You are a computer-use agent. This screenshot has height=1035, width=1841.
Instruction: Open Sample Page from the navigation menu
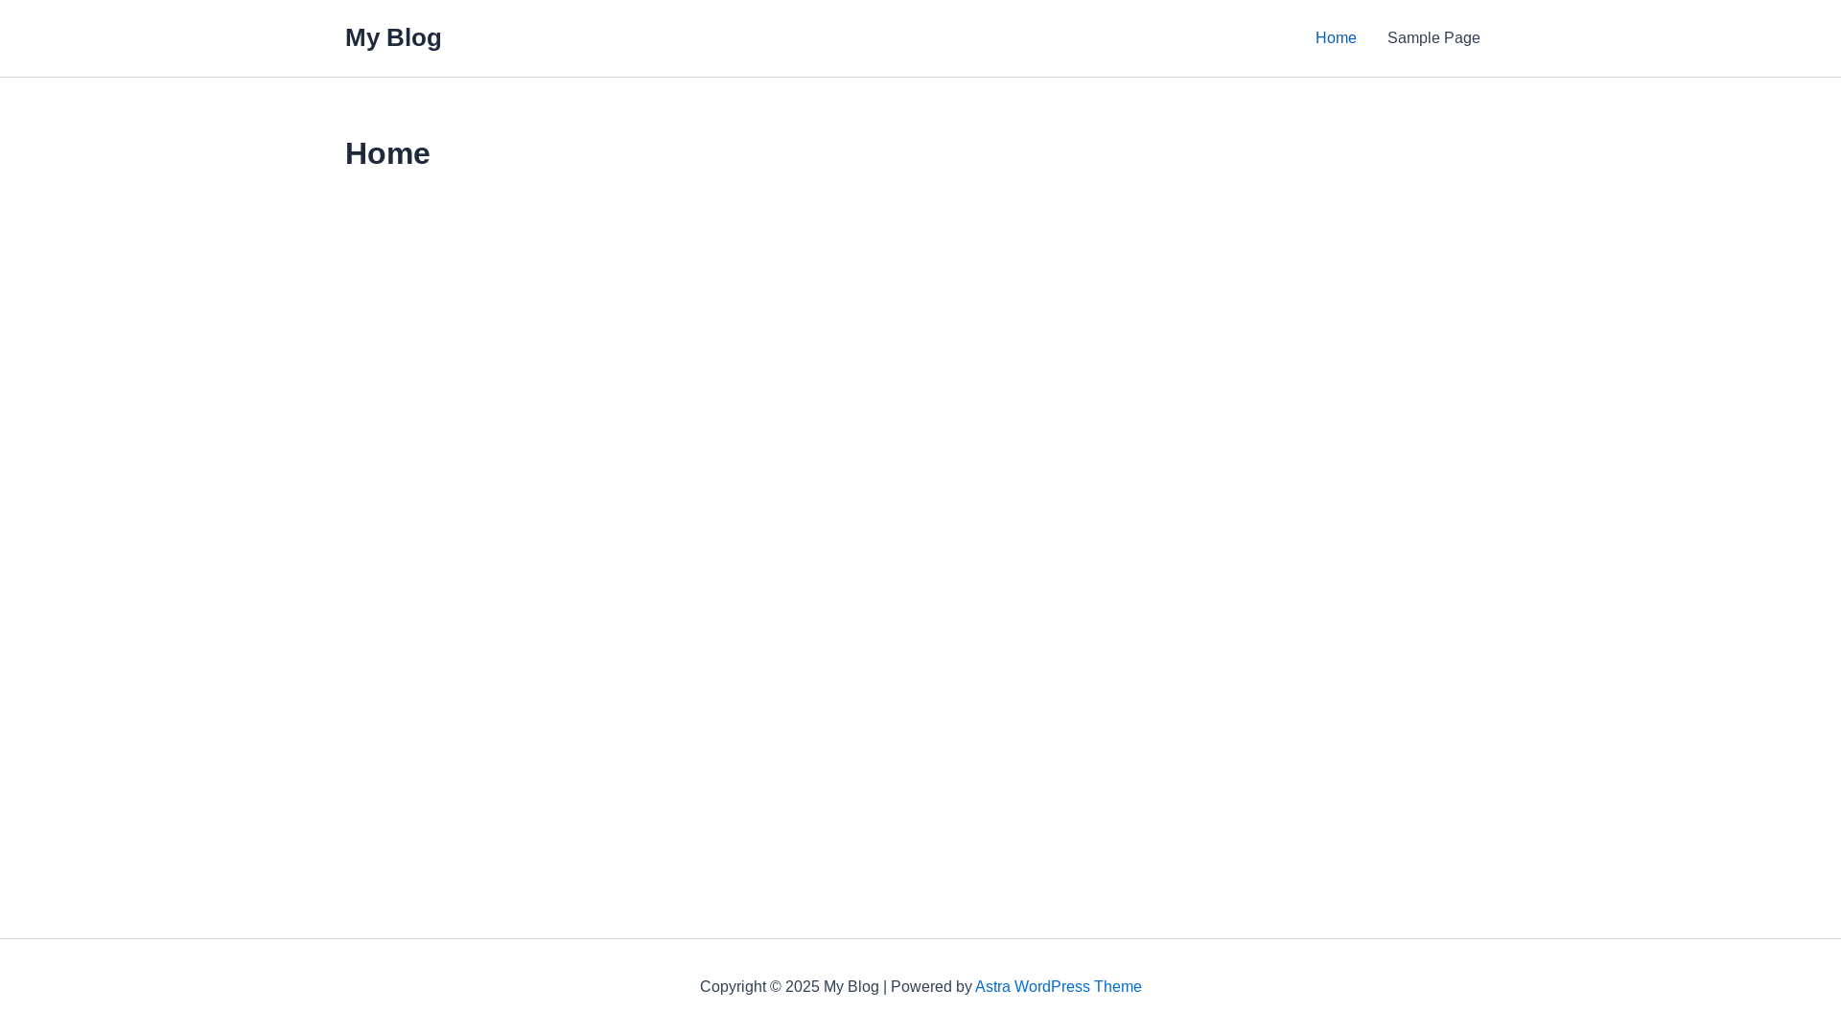point(1433,38)
